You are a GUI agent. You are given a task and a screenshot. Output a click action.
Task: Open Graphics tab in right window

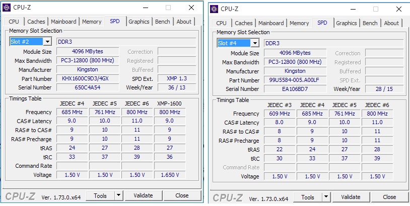[347, 23]
